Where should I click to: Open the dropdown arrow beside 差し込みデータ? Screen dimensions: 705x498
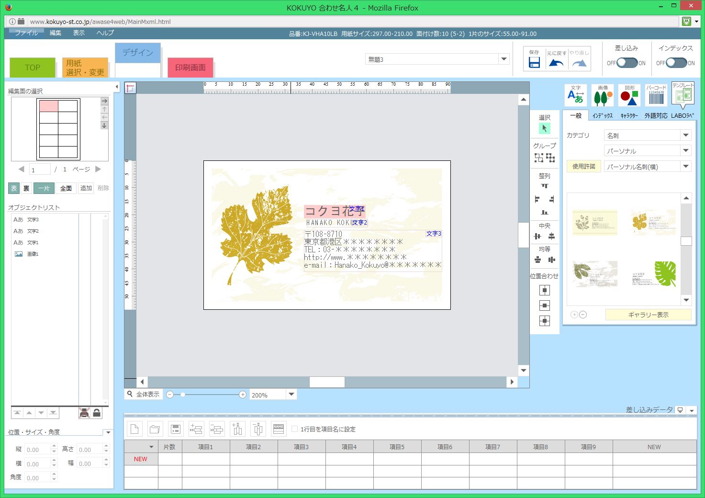(x=691, y=410)
